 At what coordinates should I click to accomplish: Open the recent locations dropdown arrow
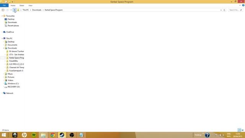[11, 10]
